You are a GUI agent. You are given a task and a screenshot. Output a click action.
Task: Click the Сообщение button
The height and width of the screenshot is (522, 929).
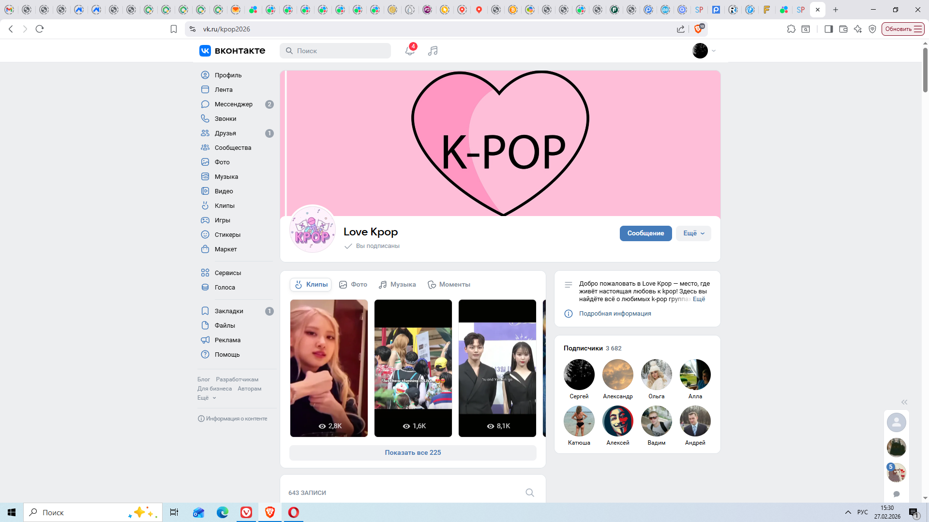tap(645, 233)
